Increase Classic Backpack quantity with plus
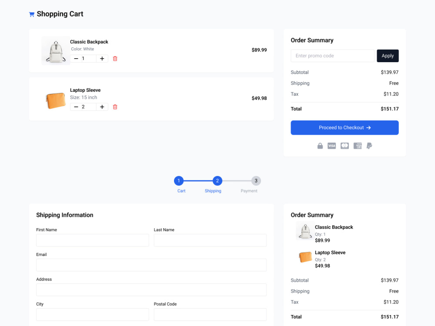The image size is (435, 326). [x=102, y=59]
